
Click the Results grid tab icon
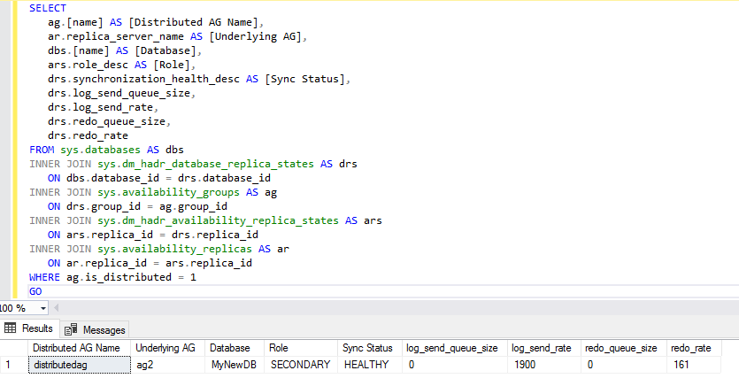11,328
